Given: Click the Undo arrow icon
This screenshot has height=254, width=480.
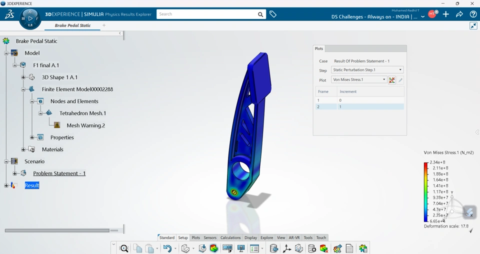Looking at the screenshot, I should [167, 248].
